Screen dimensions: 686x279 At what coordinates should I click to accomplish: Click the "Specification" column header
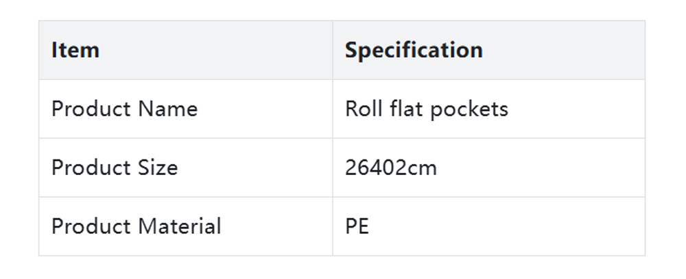click(x=414, y=51)
